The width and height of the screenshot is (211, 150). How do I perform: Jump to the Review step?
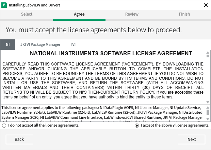pyautogui.click(x=132, y=14)
